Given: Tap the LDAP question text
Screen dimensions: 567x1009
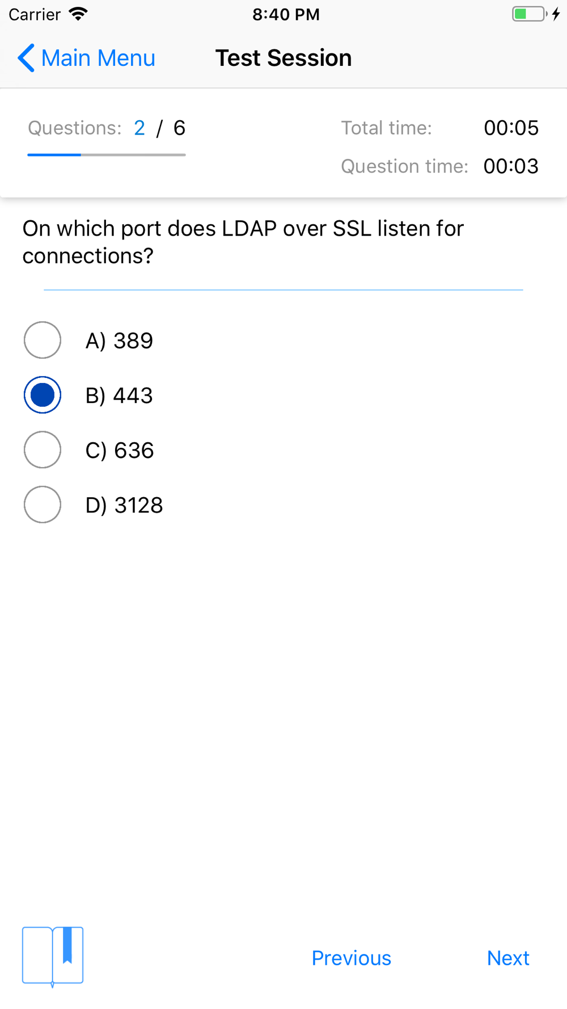Looking at the screenshot, I should point(243,242).
